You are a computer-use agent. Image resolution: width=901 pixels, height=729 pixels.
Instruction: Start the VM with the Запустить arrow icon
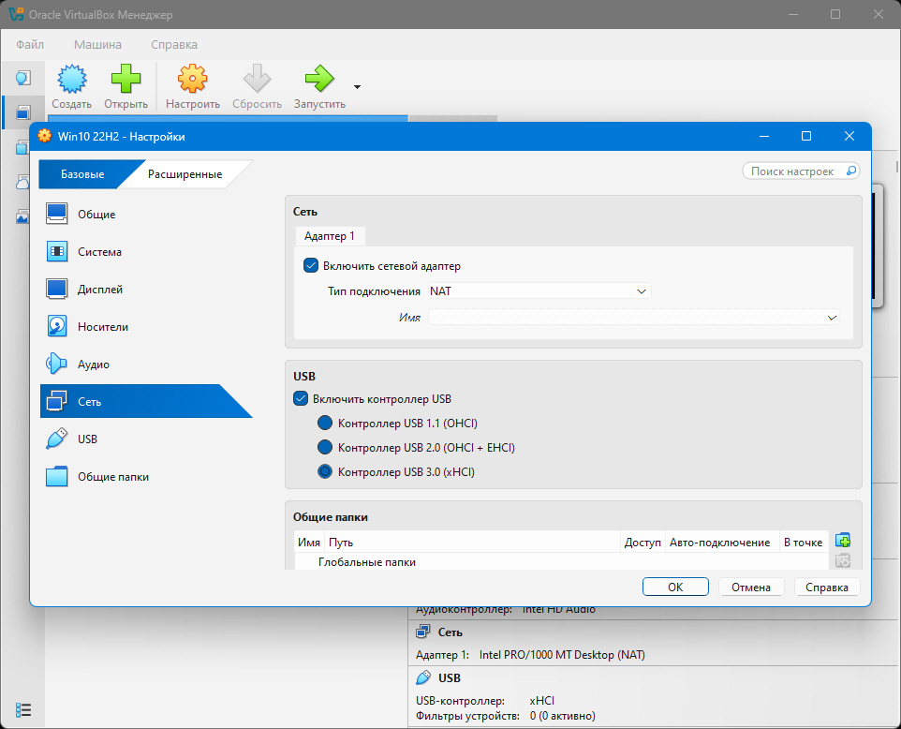click(x=319, y=79)
